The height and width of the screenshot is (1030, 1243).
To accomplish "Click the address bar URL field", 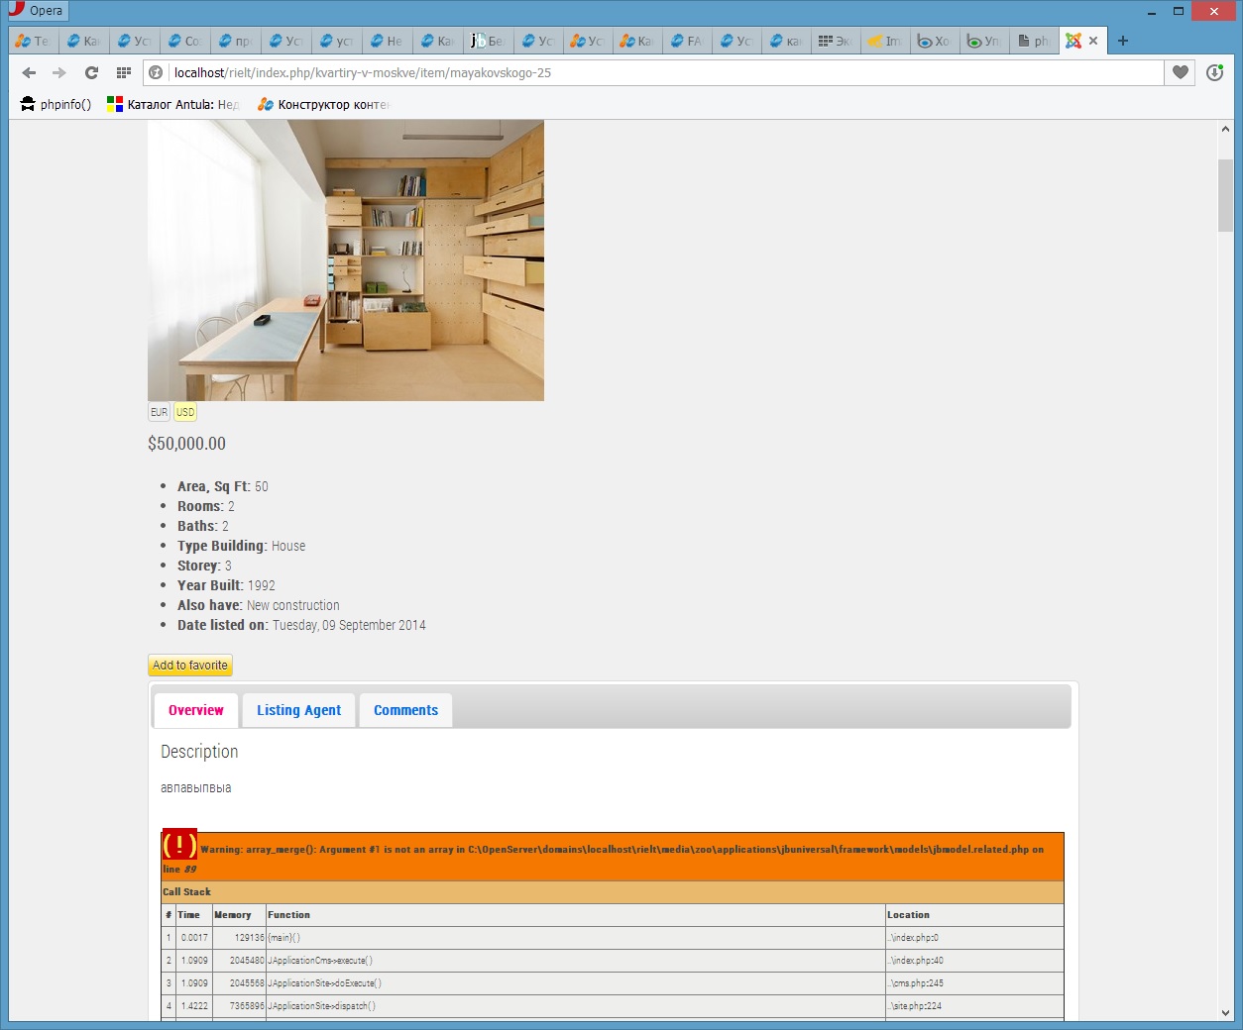I will 654,72.
